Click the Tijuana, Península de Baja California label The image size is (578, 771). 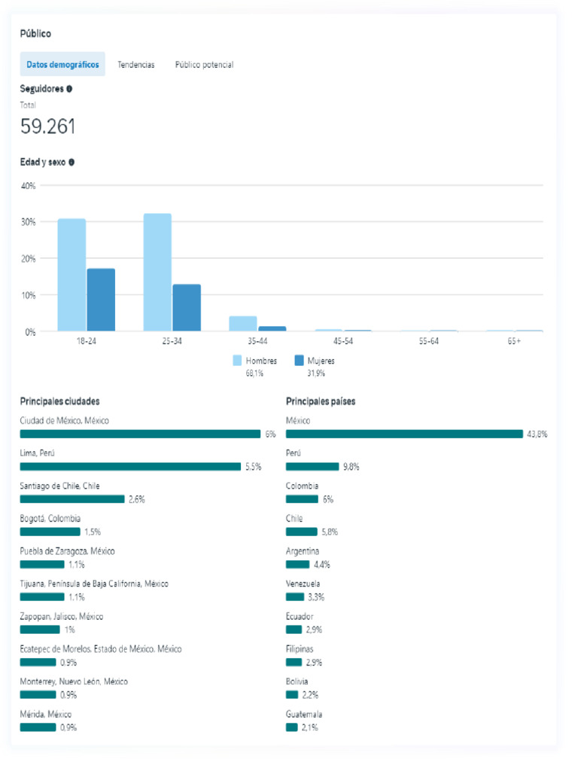pyautogui.click(x=94, y=584)
